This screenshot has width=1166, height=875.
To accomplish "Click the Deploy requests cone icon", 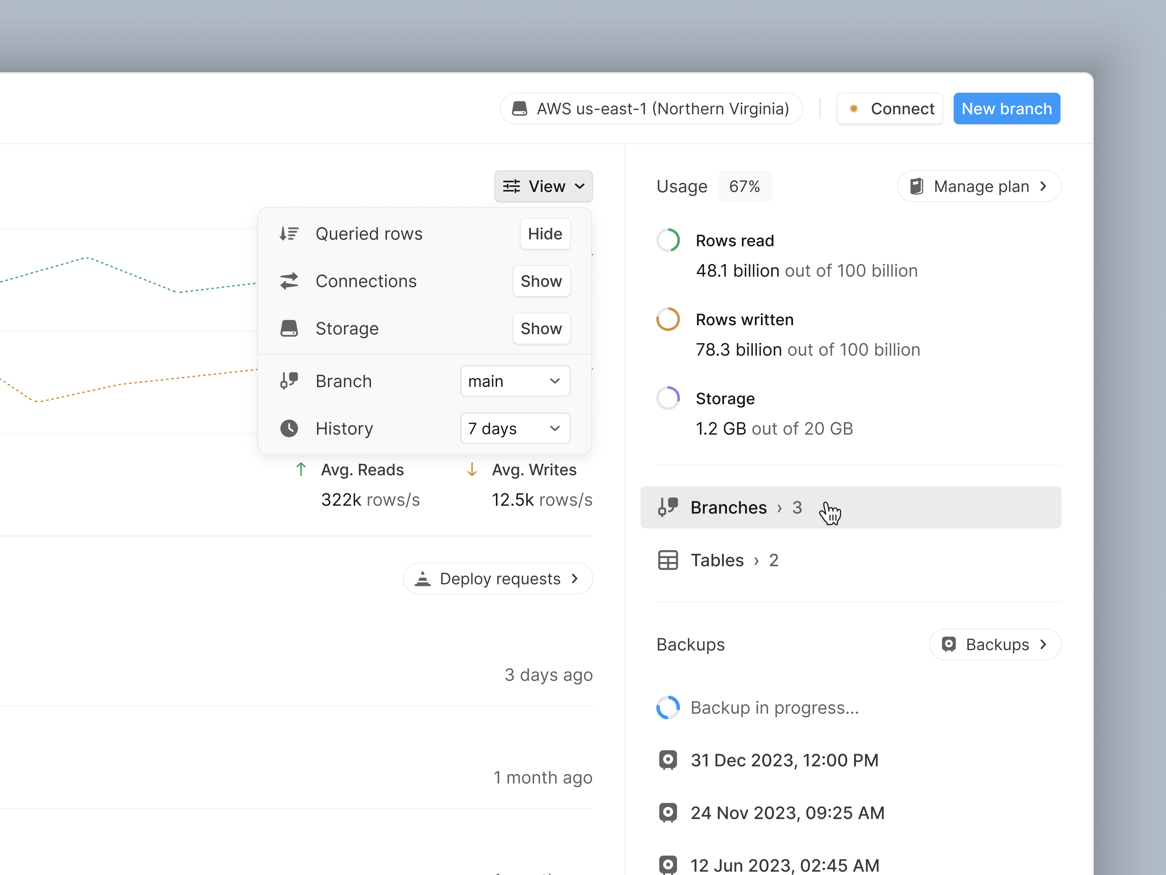I will (423, 579).
